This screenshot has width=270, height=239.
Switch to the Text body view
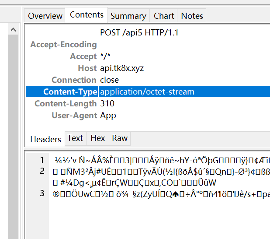click(75, 138)
